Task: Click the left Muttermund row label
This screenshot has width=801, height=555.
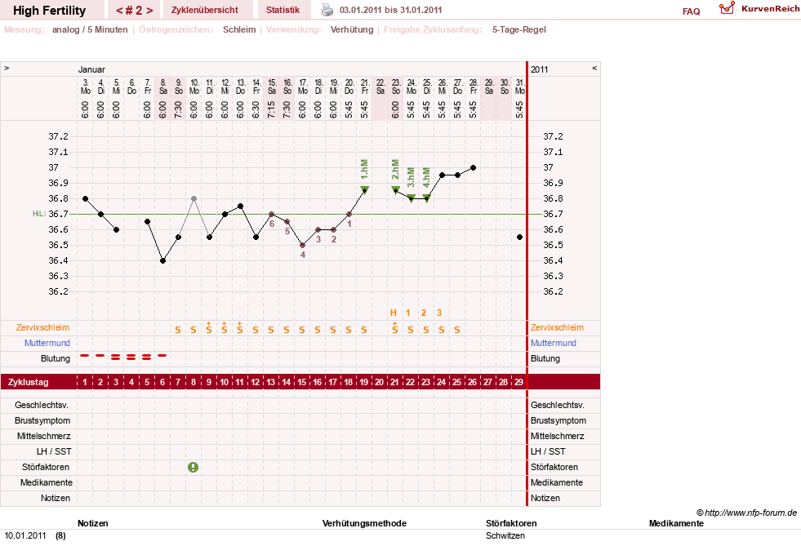Action: click(47, 343)
